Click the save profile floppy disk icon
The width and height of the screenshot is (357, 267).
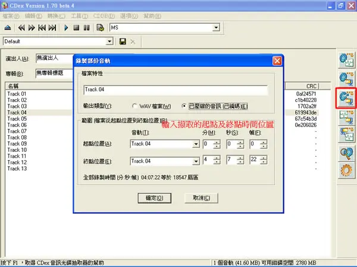(x=123, y=42)
